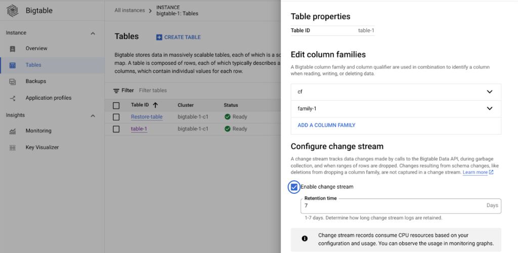Click the Overview sidebar icon
The height and width of the screenshot is (253, 518).
tap(13, 49)
